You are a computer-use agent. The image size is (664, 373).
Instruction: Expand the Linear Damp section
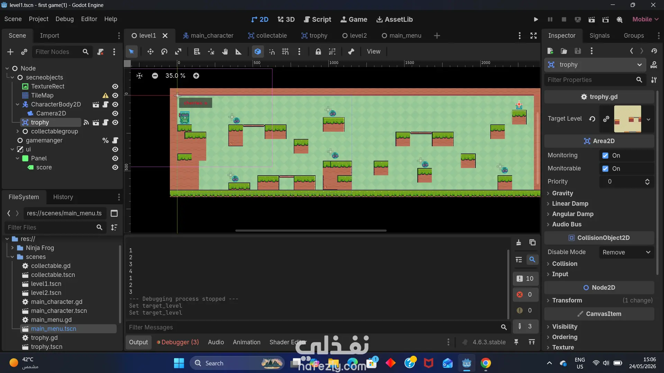tap(570, 204)
